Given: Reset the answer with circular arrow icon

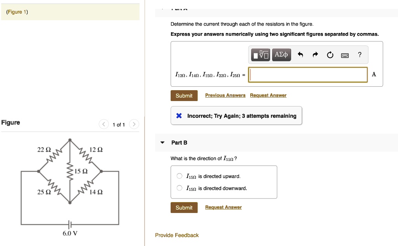Looking at the screenshot, I should [330, 55].
